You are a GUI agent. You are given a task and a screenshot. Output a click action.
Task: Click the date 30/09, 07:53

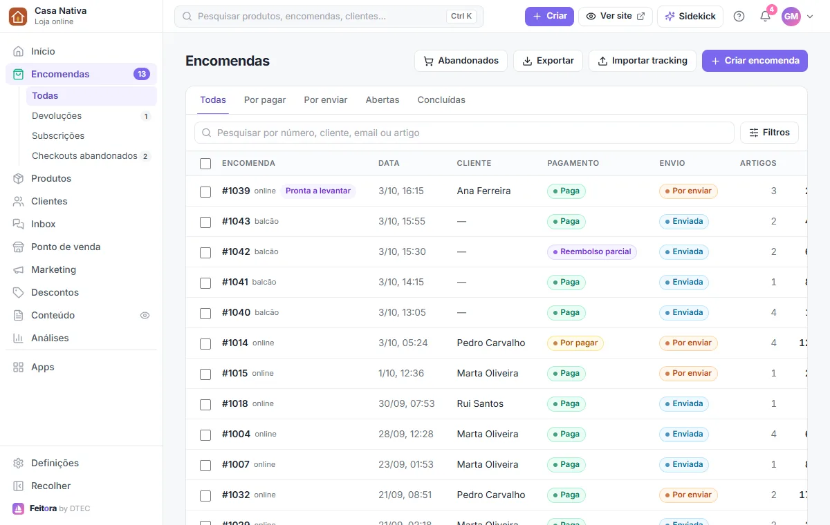(x=407, y=403)
